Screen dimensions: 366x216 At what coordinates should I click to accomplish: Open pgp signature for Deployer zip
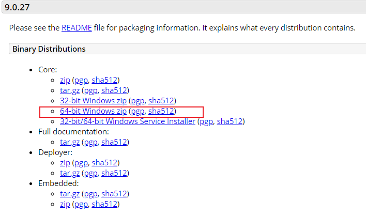(x=81, y=163)
